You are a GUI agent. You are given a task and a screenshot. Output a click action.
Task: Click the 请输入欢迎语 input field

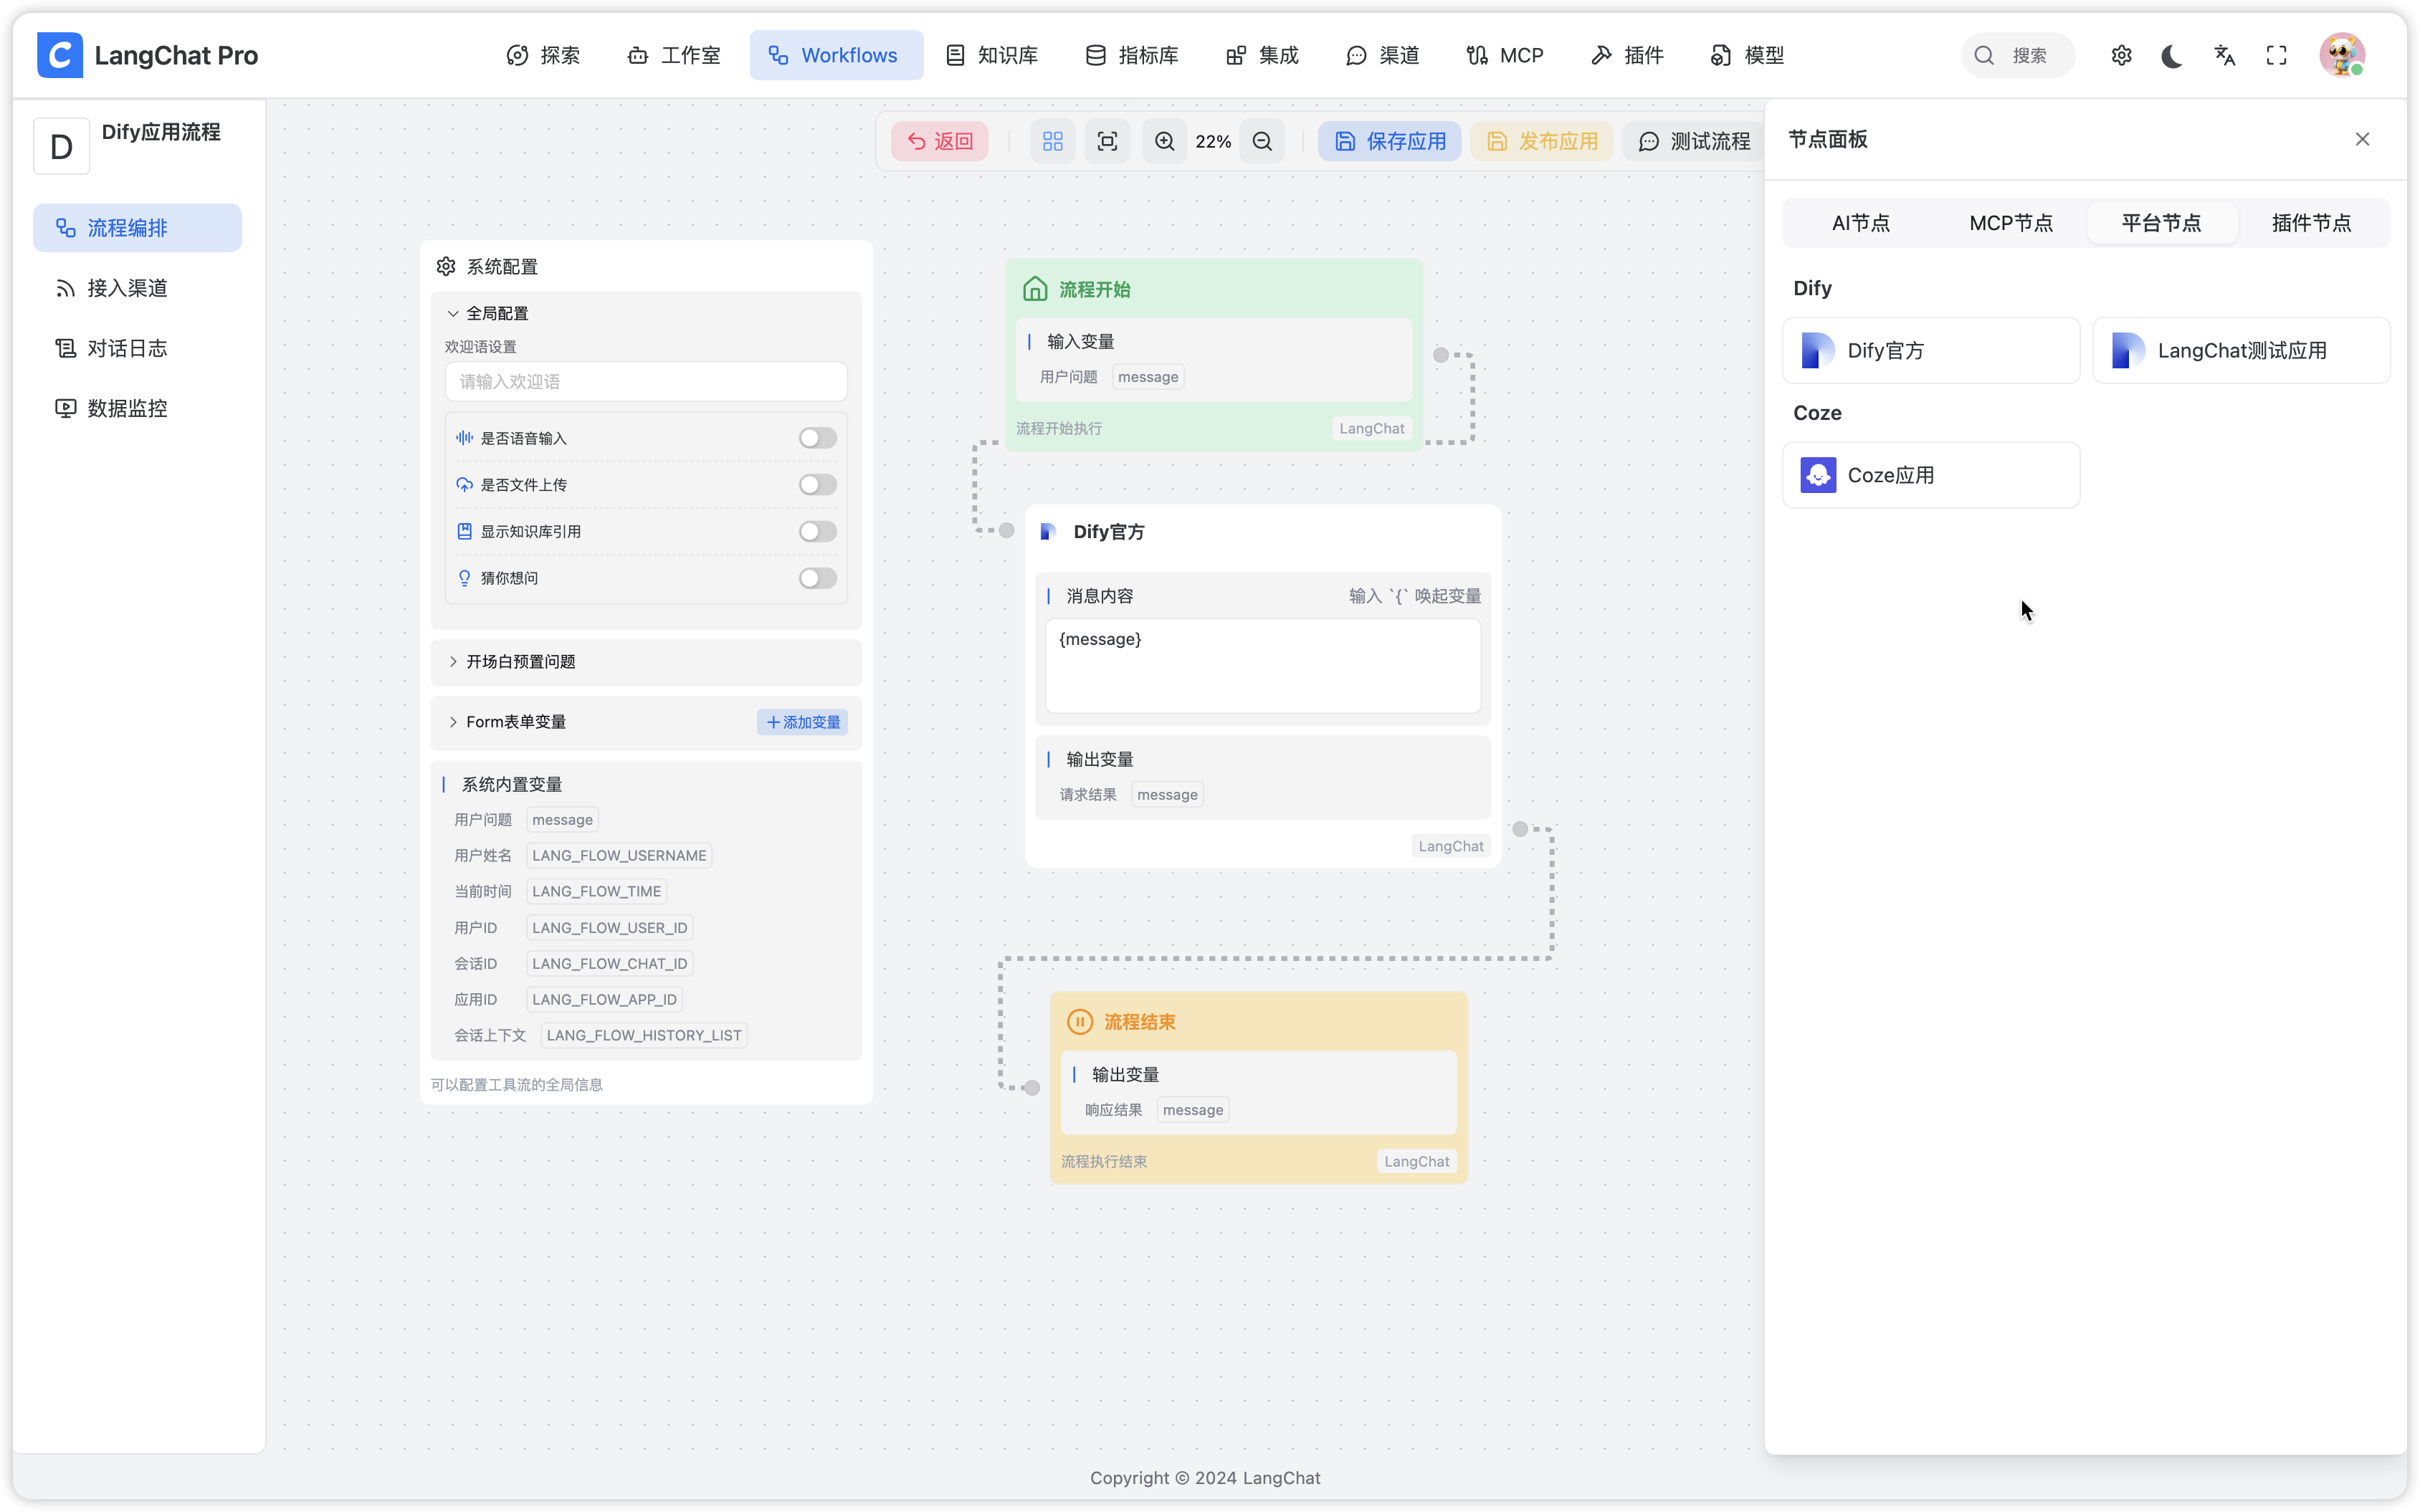tap(646, 382)
